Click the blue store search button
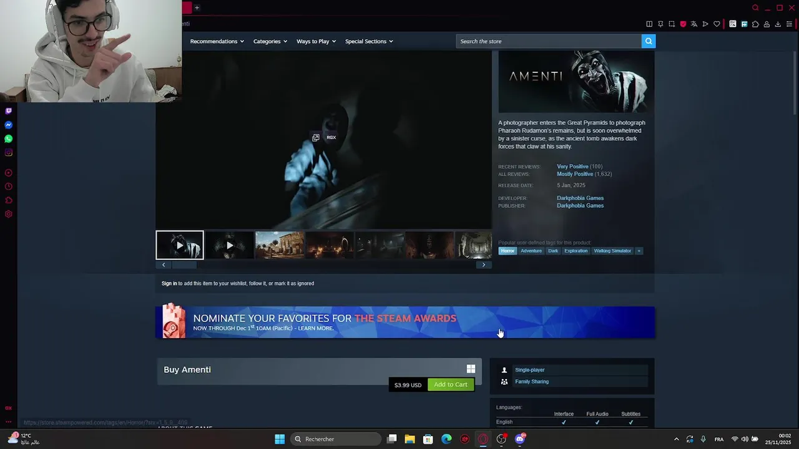The width and height of the screenshot is (799, 449). (649, 41)
